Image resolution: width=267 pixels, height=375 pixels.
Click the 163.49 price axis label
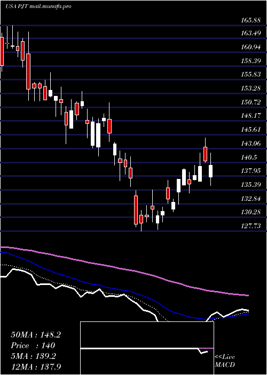[250, 33]
